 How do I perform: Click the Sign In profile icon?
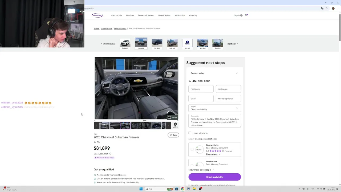241,15
